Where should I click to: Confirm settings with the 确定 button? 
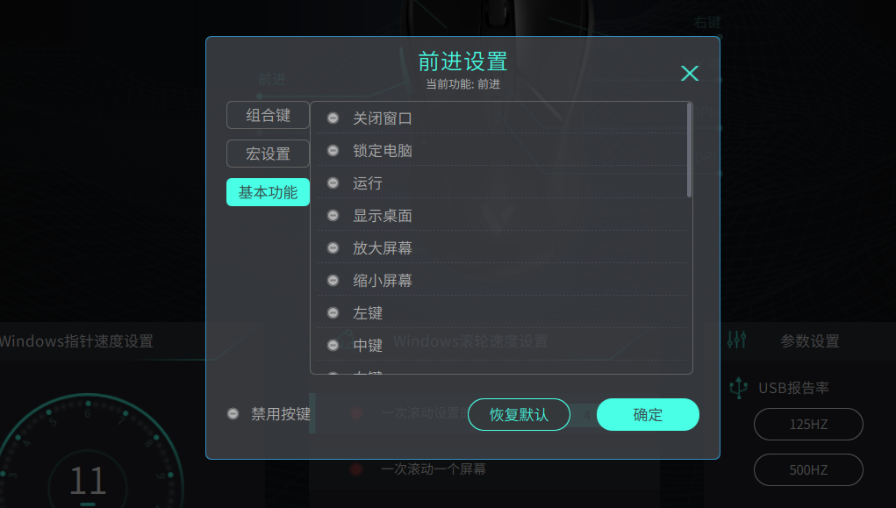(648, 414)
